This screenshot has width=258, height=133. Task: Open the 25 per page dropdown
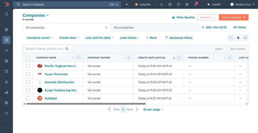pyautogui.click(x=153, y=109)
